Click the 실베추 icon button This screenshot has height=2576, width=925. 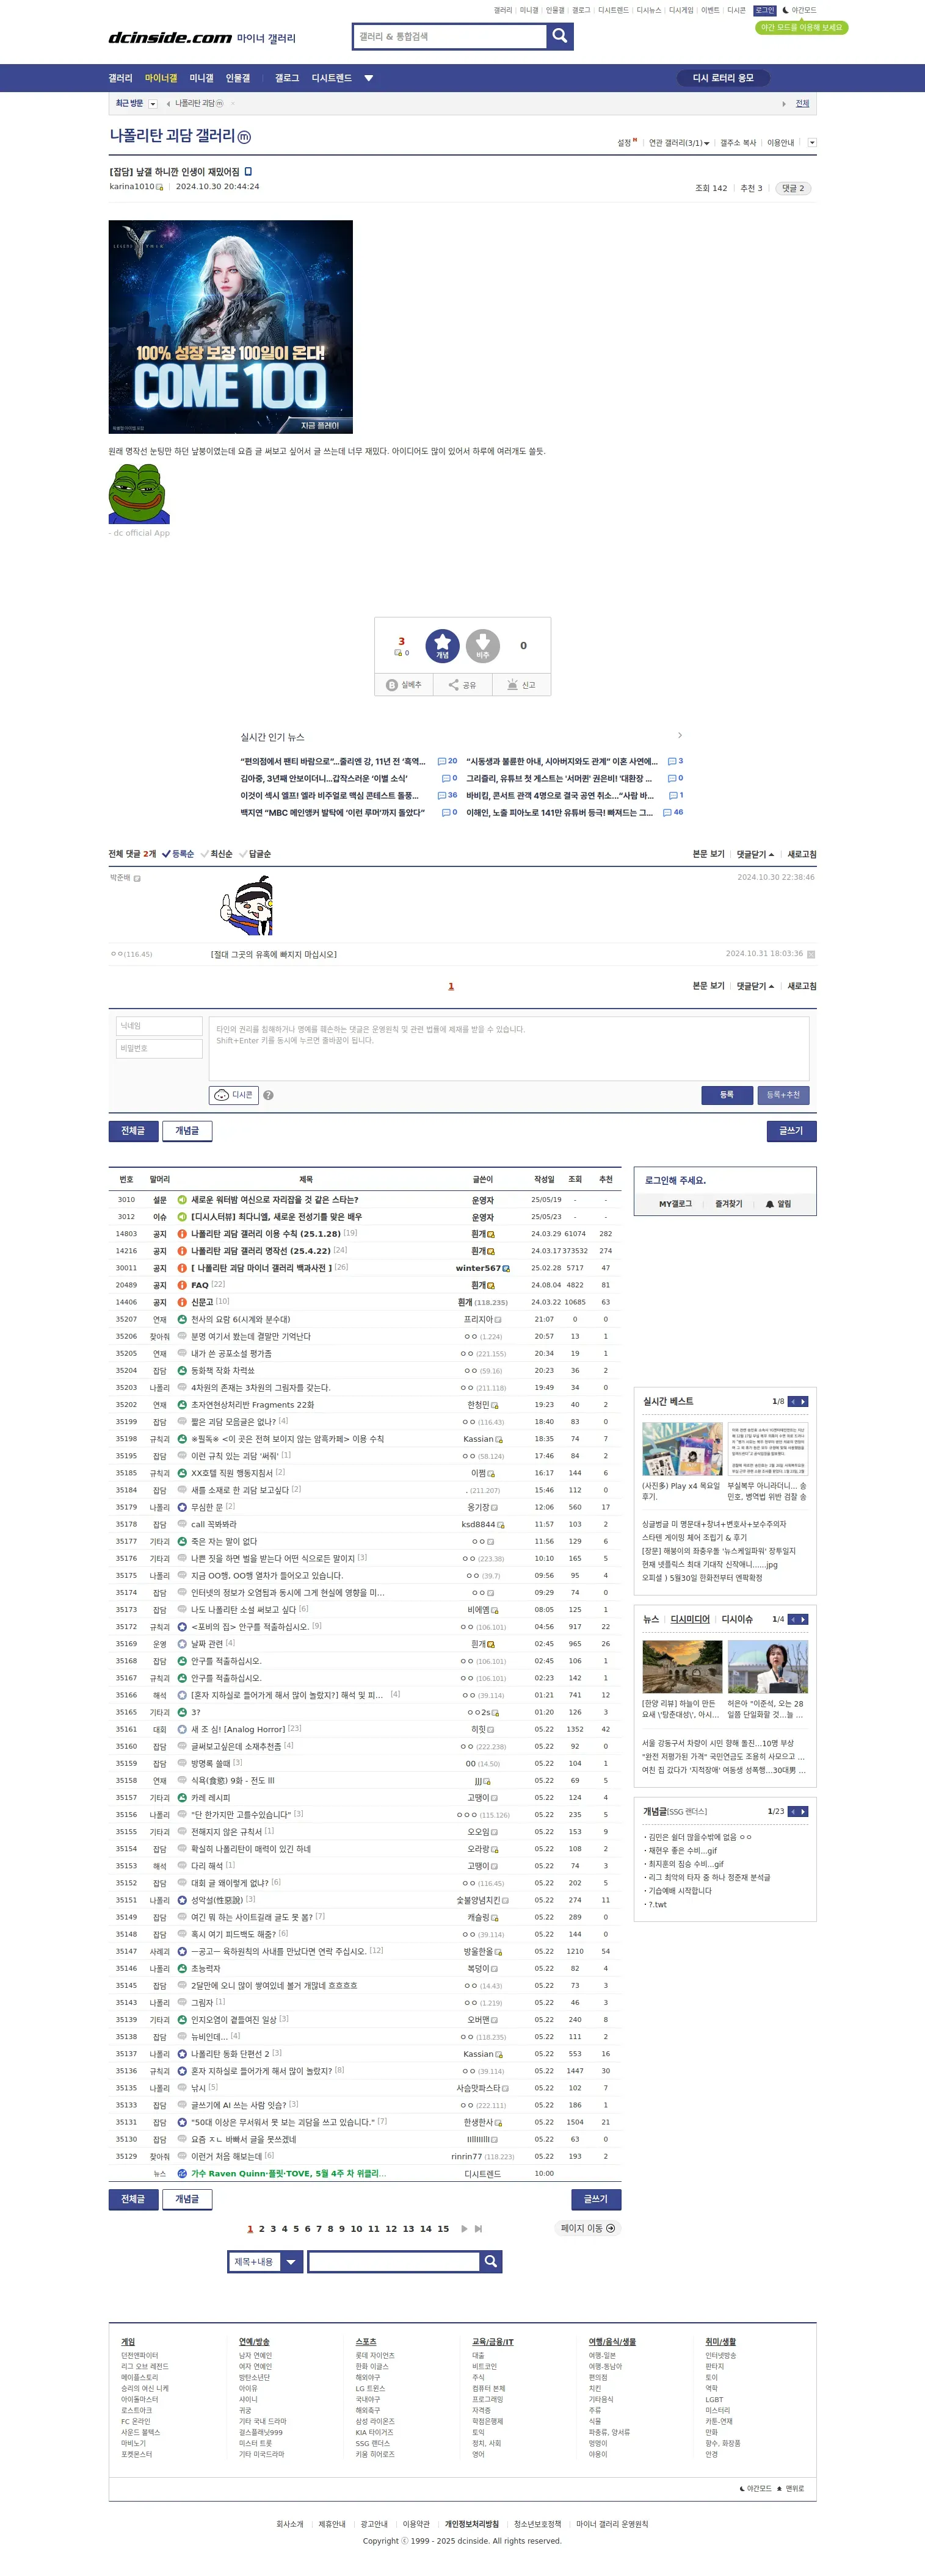(x=404, y=685)
